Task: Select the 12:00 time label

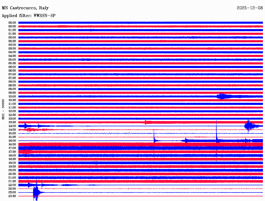Action: click(x=12, y=111)
